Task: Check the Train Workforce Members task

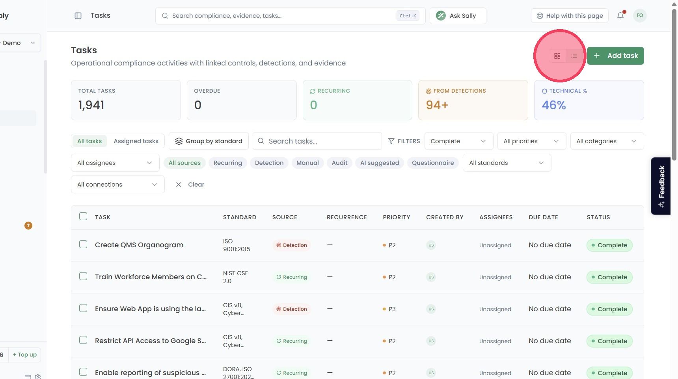Action: [x=83, y=276]
